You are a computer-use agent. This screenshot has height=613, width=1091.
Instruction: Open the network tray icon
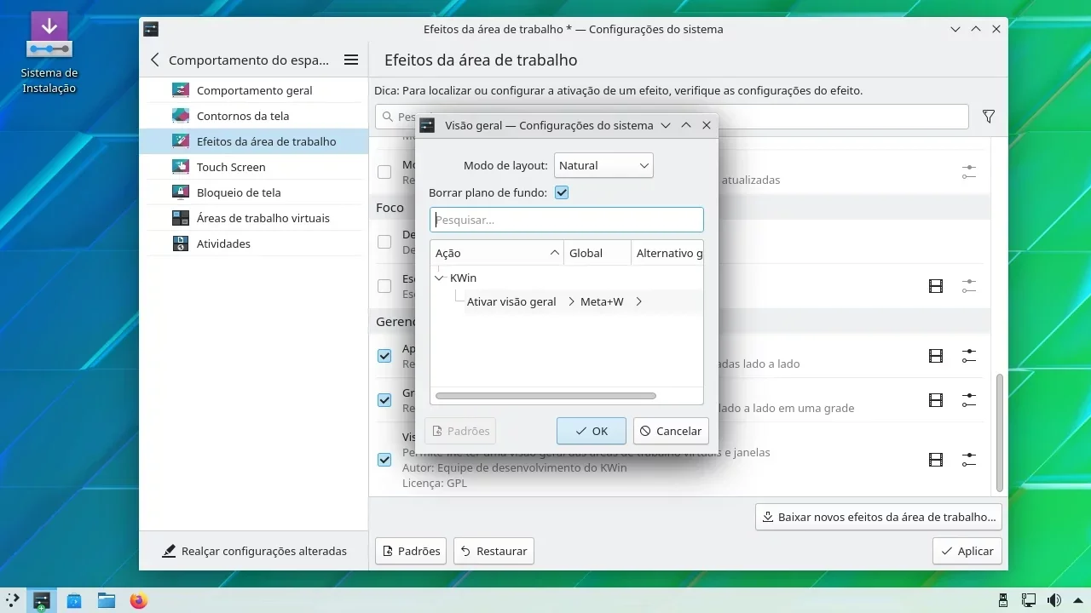click(1029, 600)
